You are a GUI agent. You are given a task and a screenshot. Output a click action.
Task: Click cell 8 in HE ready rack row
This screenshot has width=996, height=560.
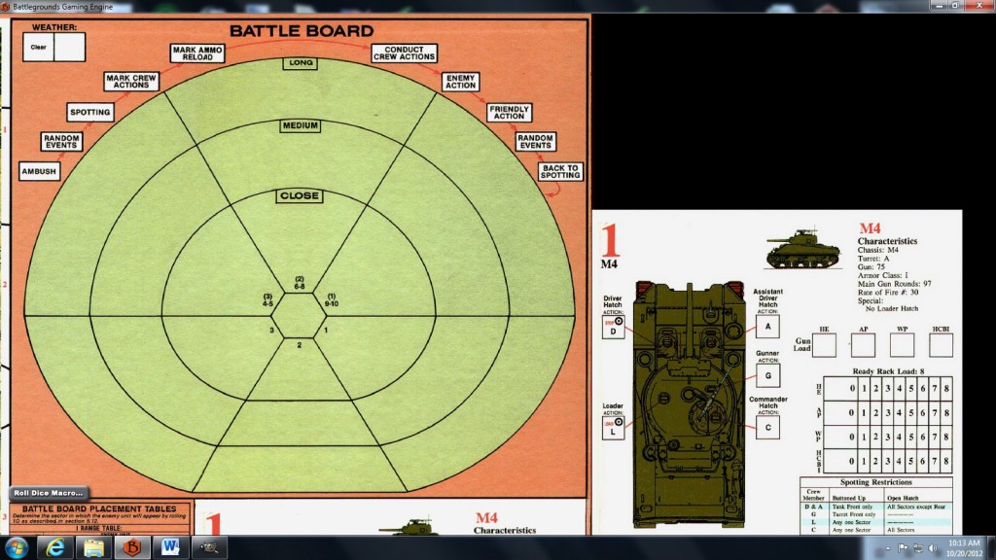(x=946, y=389)
